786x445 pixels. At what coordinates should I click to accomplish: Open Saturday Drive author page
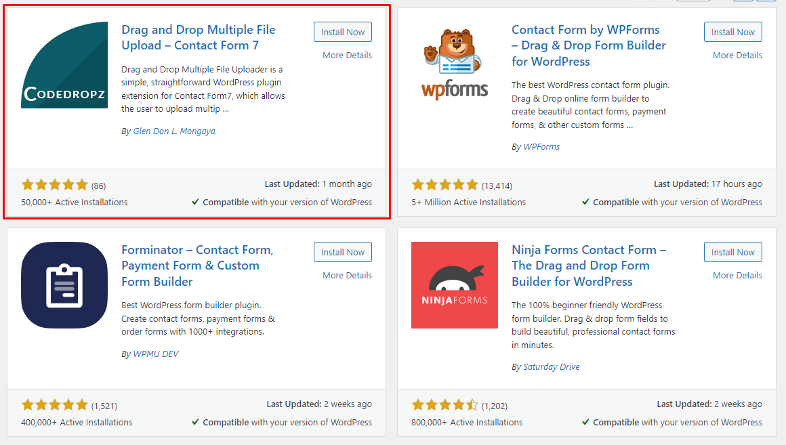pyautogui.click(x=552, y=367)
